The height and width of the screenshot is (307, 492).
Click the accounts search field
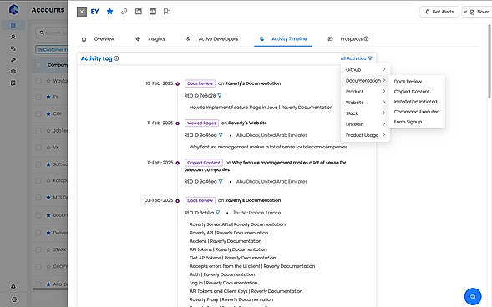pyautogui.click(x=52, y=33)
